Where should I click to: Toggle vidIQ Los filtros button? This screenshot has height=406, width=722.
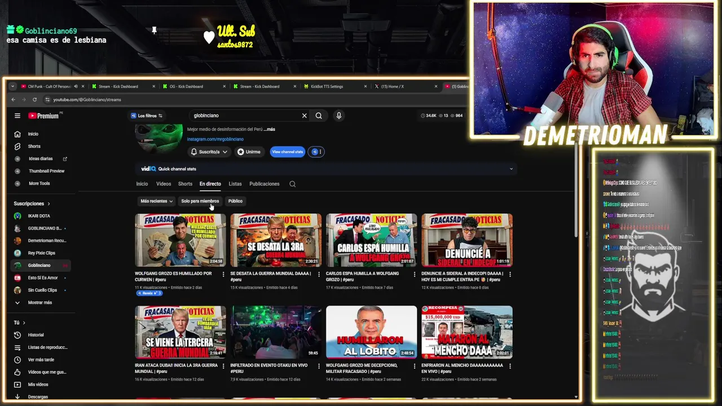click(x=147, y=116)
